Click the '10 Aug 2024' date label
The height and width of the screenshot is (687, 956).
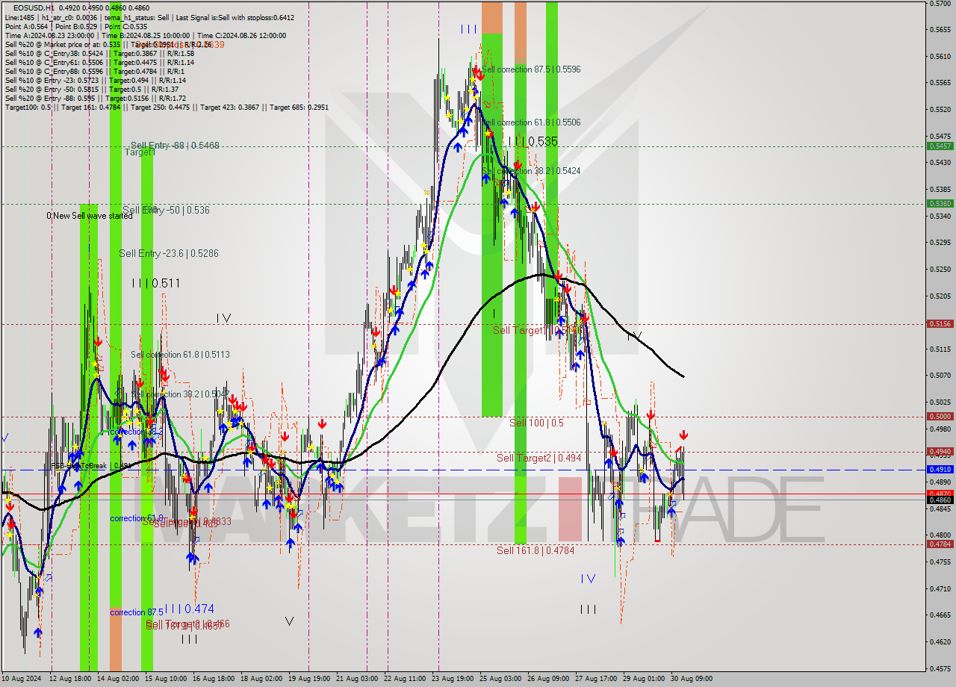(x=22, y=679)
